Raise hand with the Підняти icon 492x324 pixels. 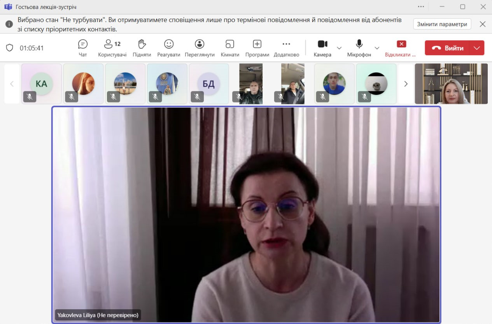(142, 48)
